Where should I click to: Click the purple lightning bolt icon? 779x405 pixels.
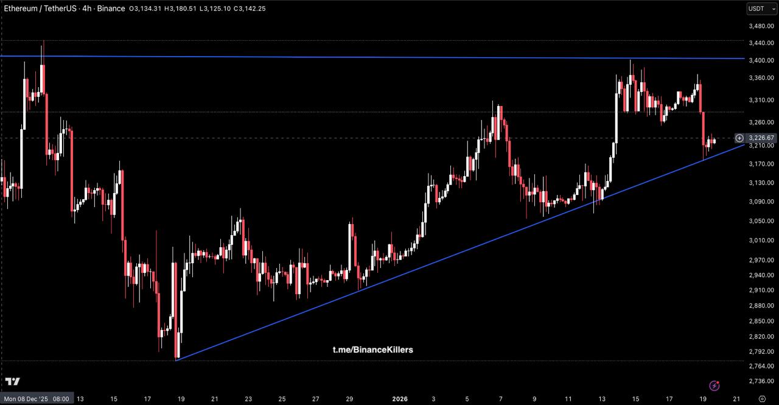click(x=714, y=386)
